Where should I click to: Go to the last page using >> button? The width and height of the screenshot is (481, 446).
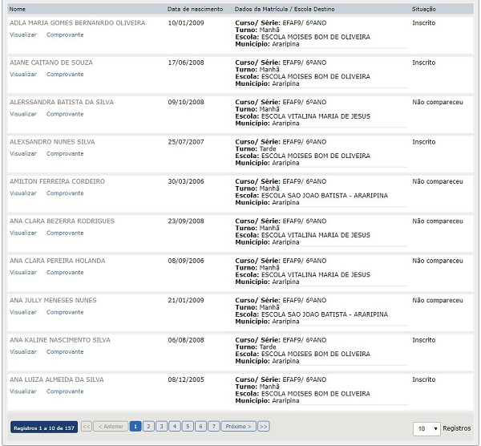[x=263, y=427]
